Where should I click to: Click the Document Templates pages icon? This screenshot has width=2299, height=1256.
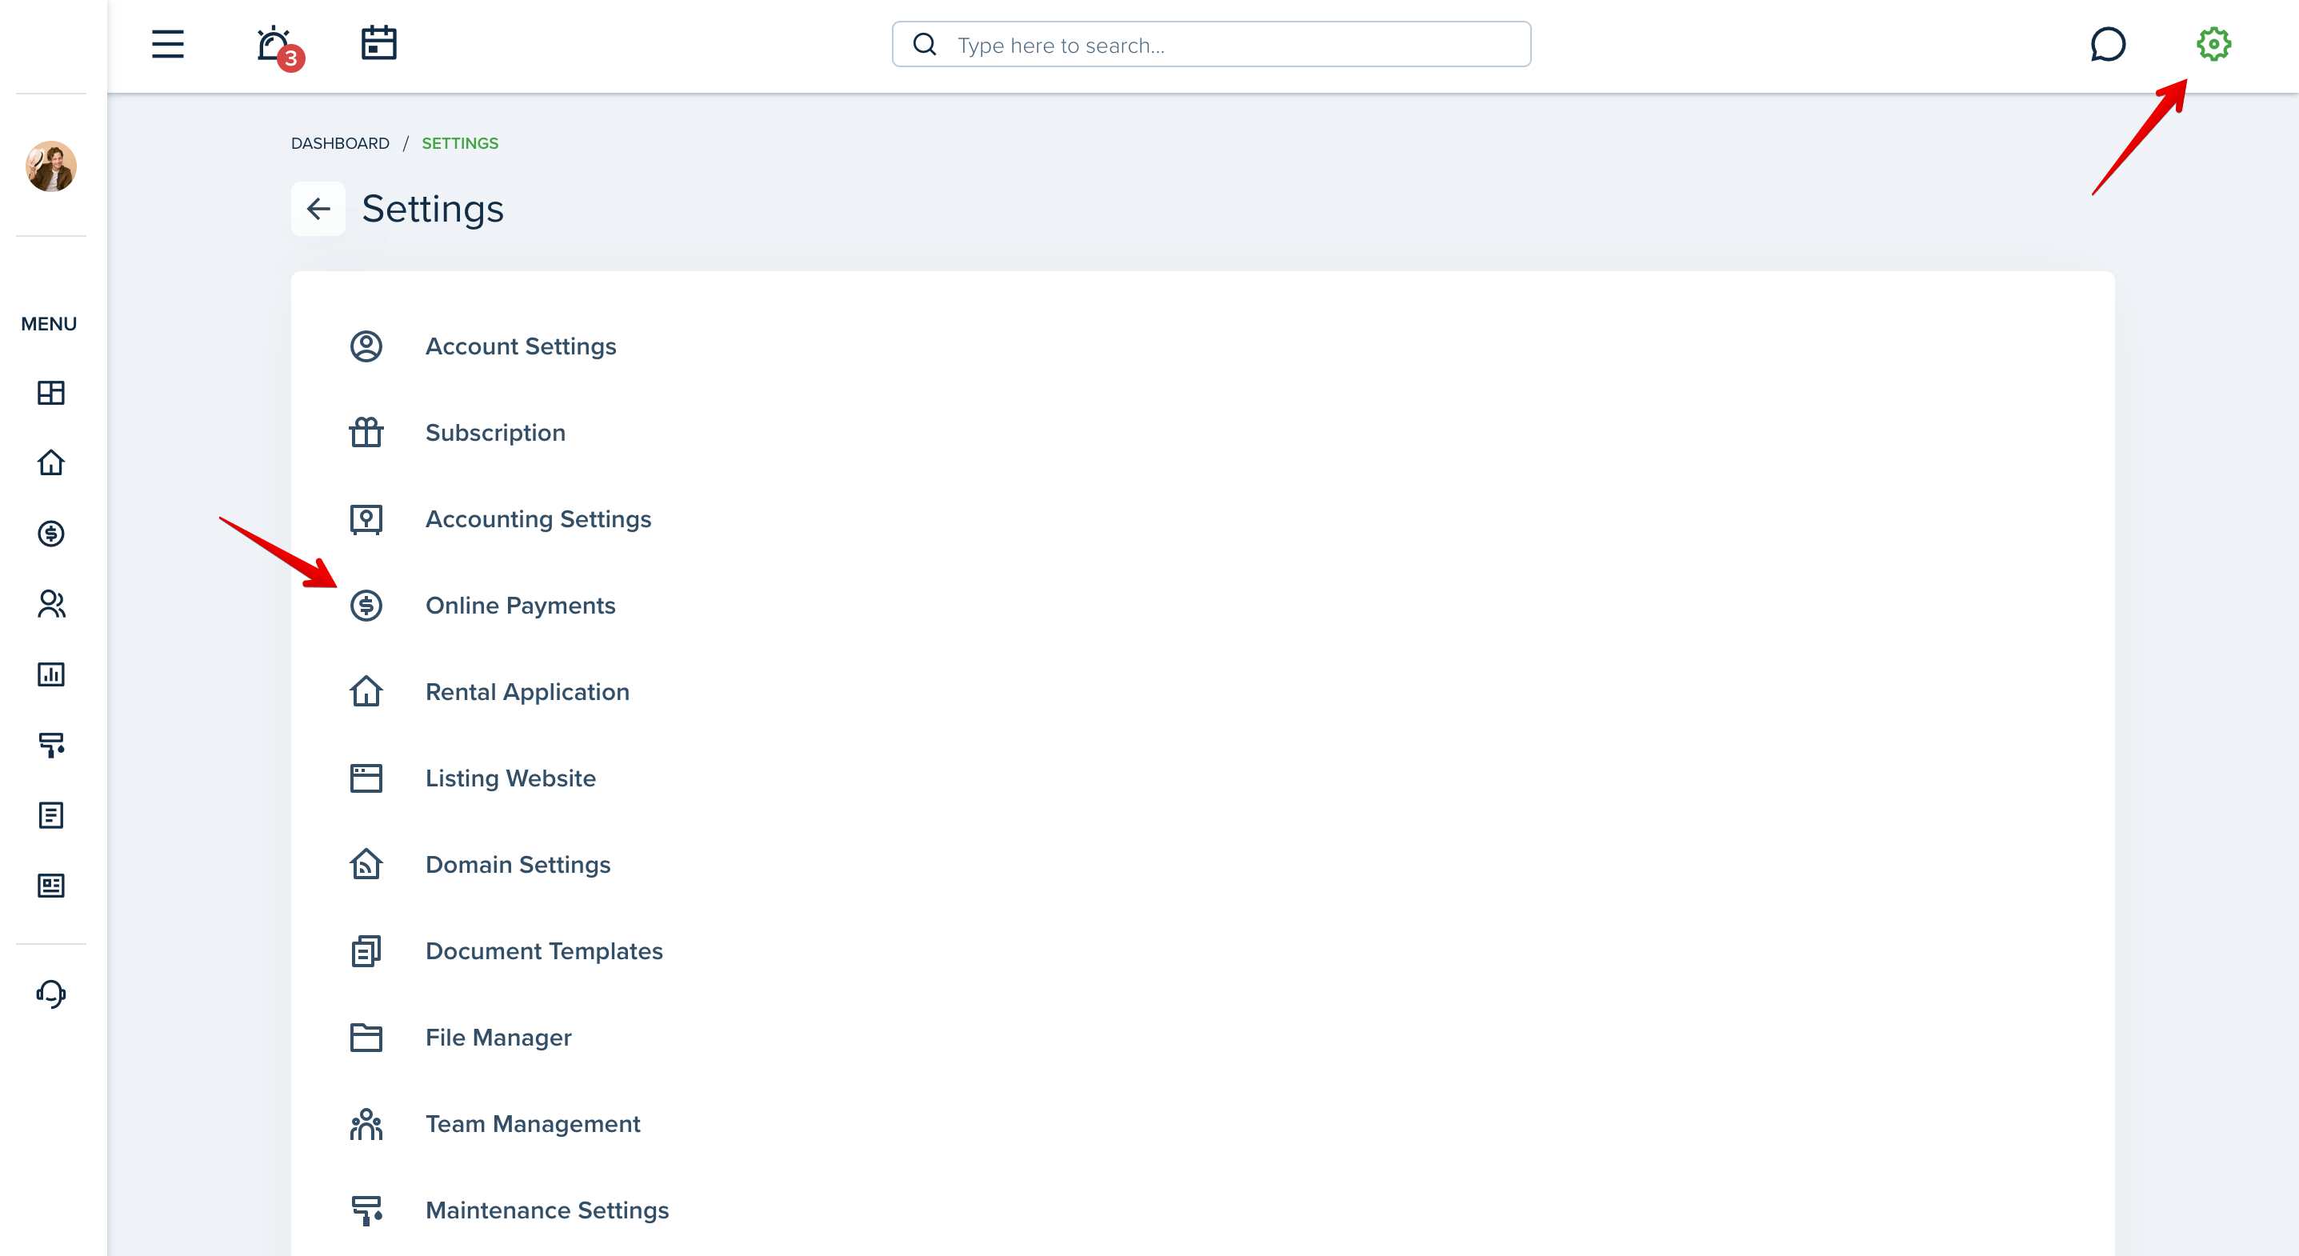pyautogui.click(x=366, y=951)
